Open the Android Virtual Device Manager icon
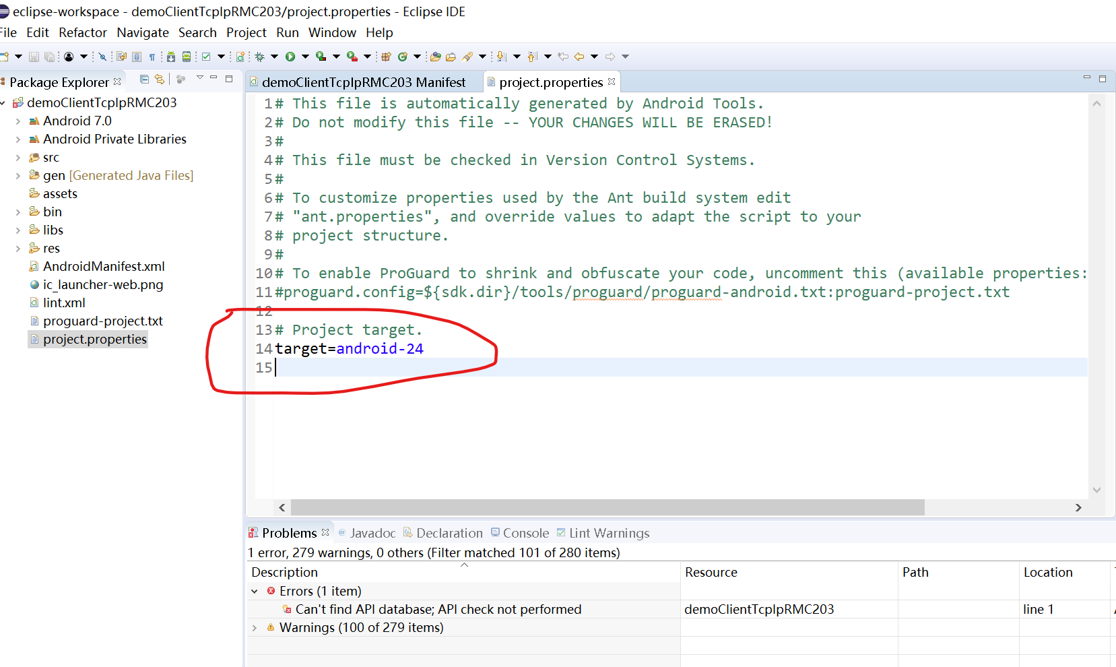1116x667 pixels. click(187, 57)
